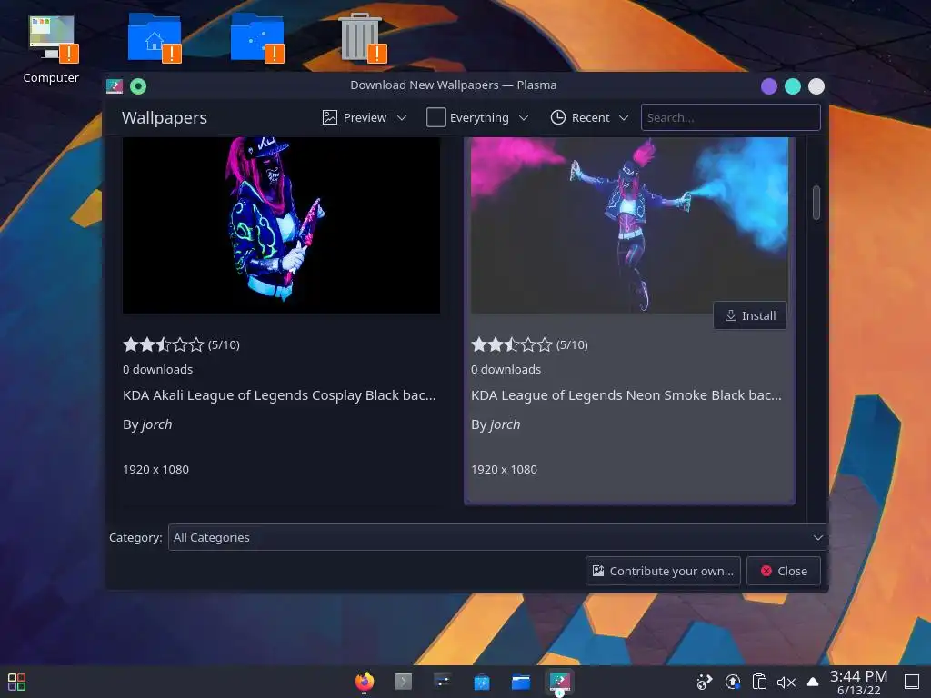The image size is (931, 698).
Task: Click Contribute your own button
Action: point(663,571)
